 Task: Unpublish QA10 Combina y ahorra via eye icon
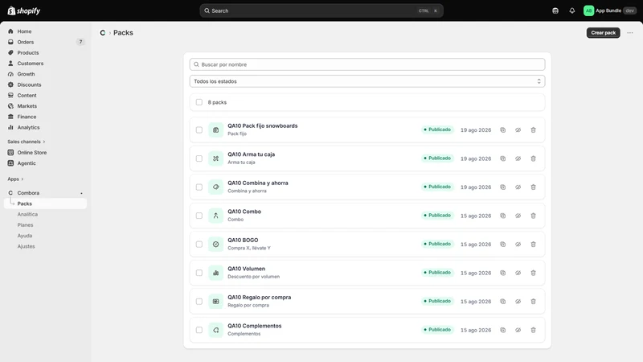pyautogui.click(x=518, y=187)
